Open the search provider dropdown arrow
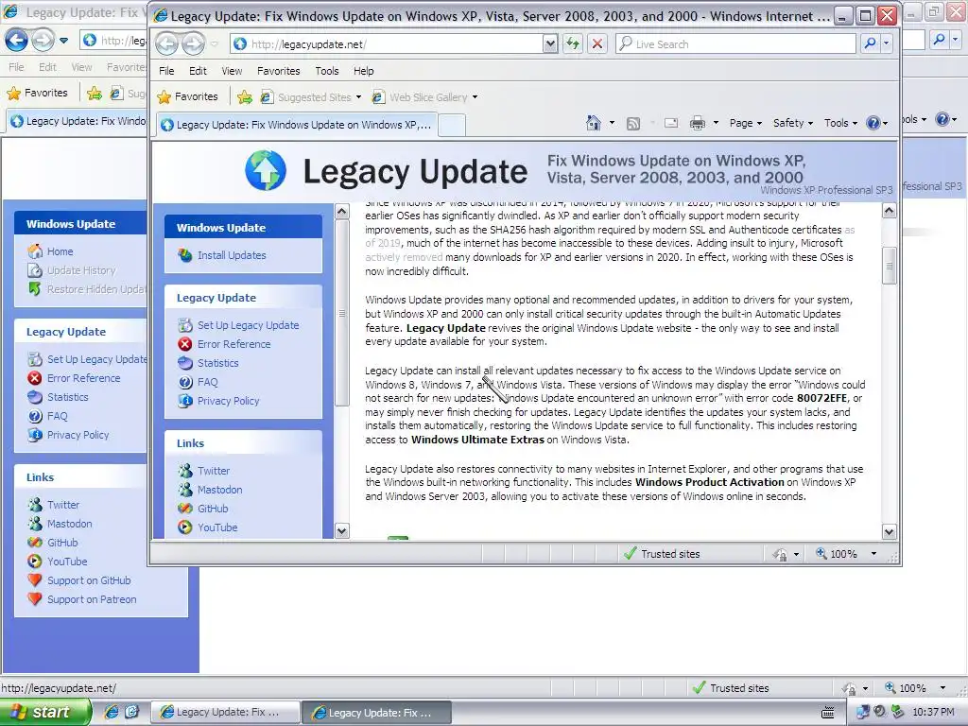 [x=887, y=43]
